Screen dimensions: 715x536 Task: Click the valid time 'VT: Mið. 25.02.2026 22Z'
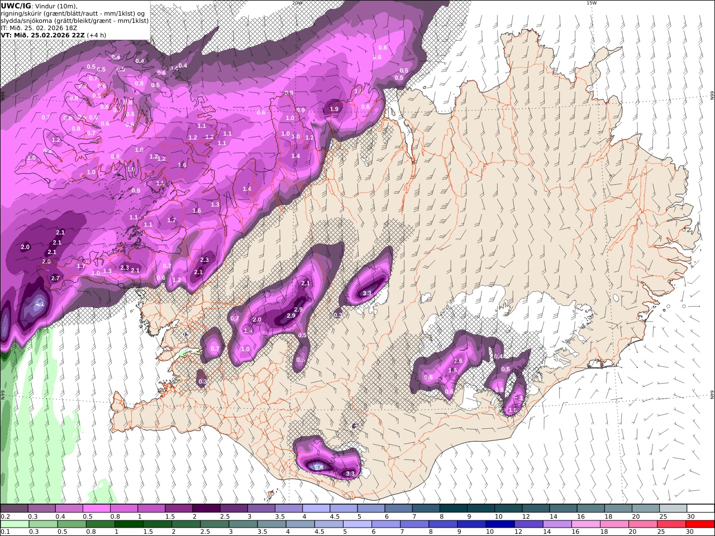click(x=42, y=35)
